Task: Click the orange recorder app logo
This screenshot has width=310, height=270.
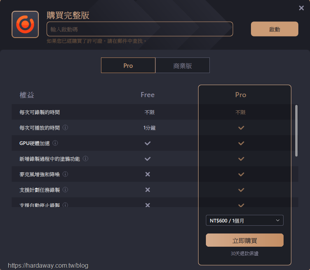Action: (25, 24)
